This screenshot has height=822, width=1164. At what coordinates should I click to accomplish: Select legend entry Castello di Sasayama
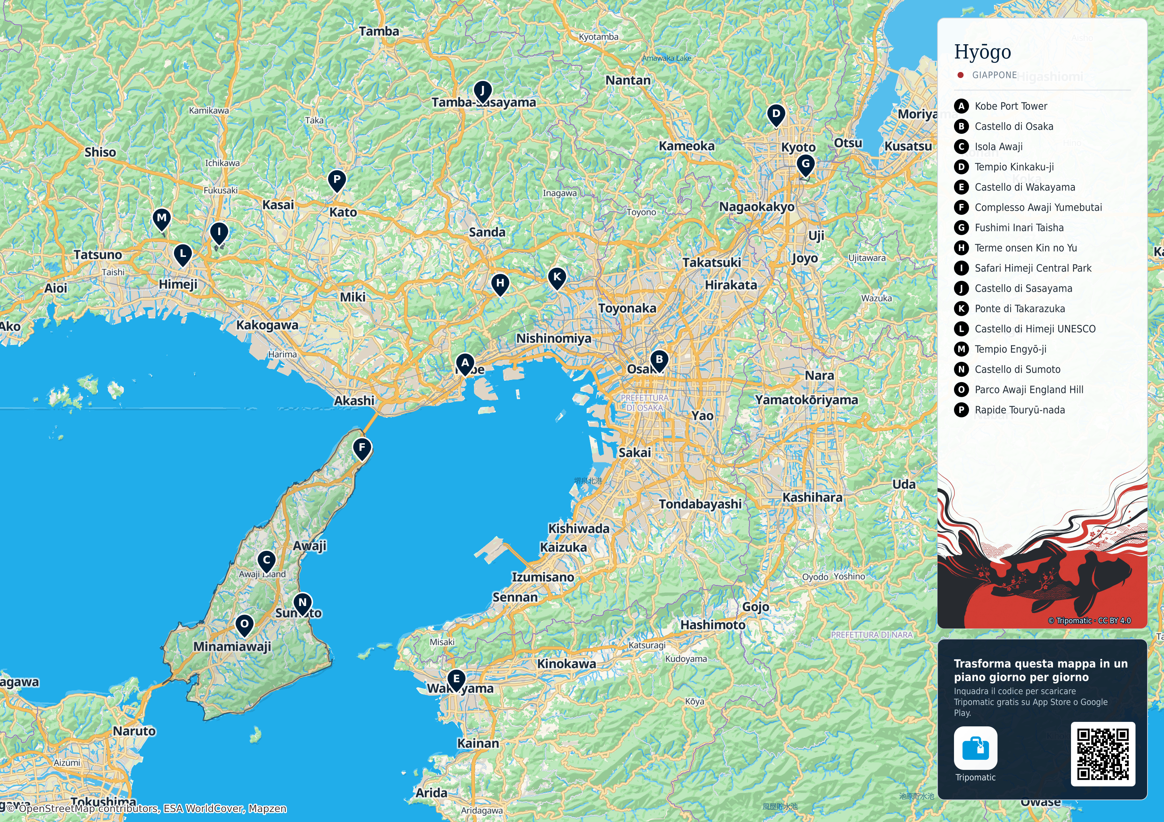(x=1013, y=288)
